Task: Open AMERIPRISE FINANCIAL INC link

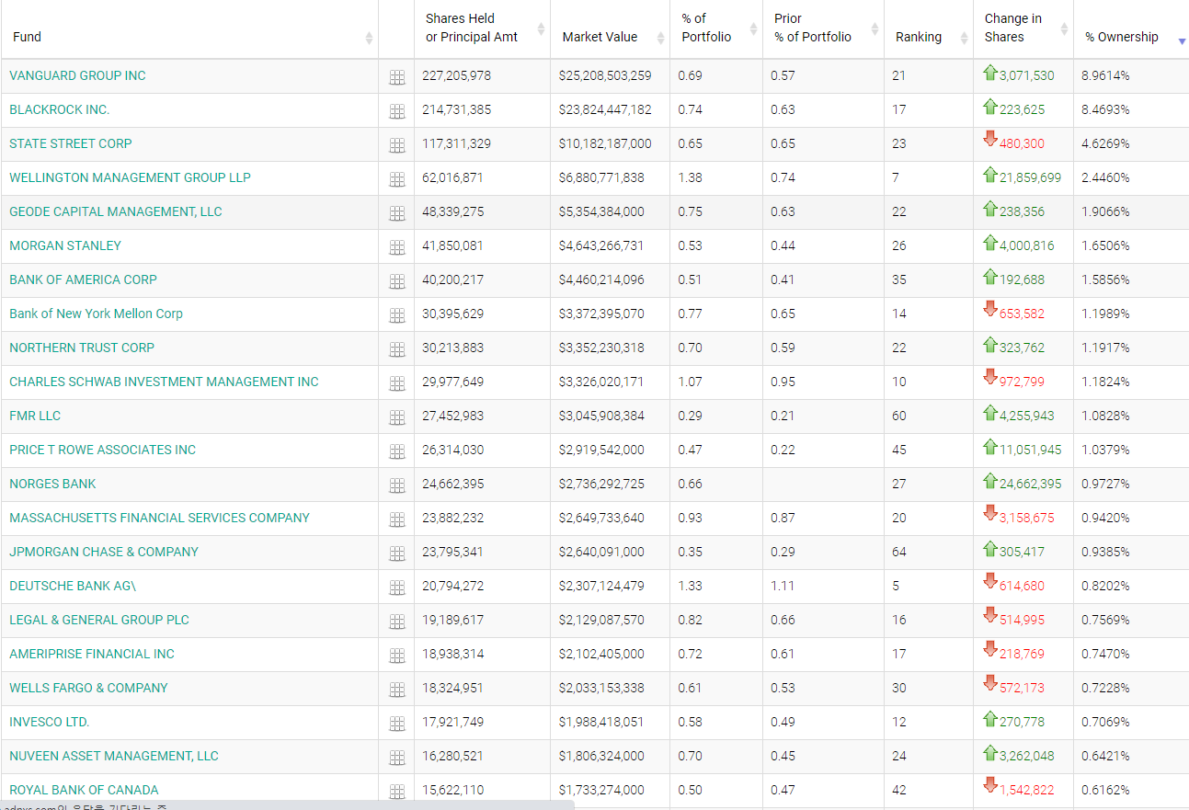Action: click(92, 654)
